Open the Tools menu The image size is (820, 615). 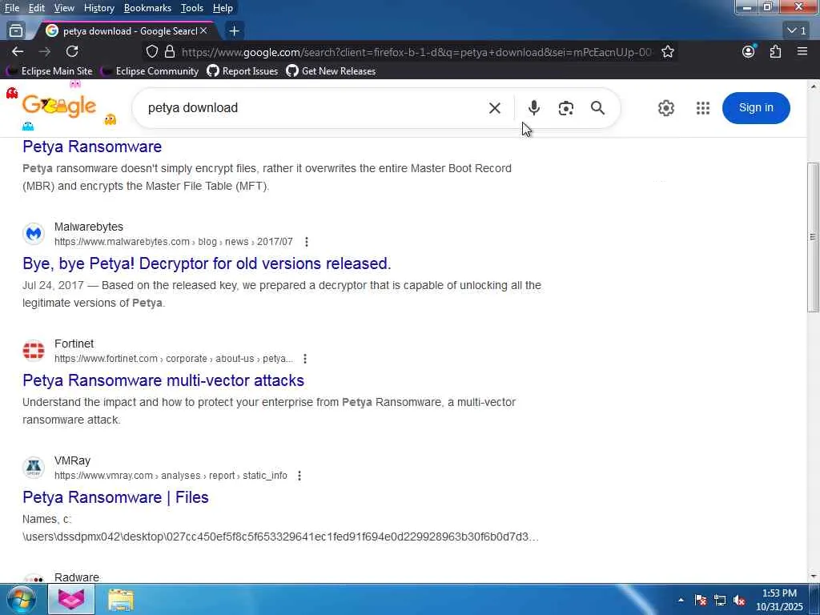[192, 8]
